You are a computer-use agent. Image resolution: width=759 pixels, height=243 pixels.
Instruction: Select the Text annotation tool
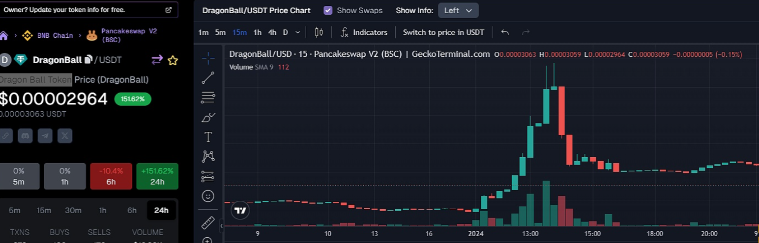(x=208, y=137)
